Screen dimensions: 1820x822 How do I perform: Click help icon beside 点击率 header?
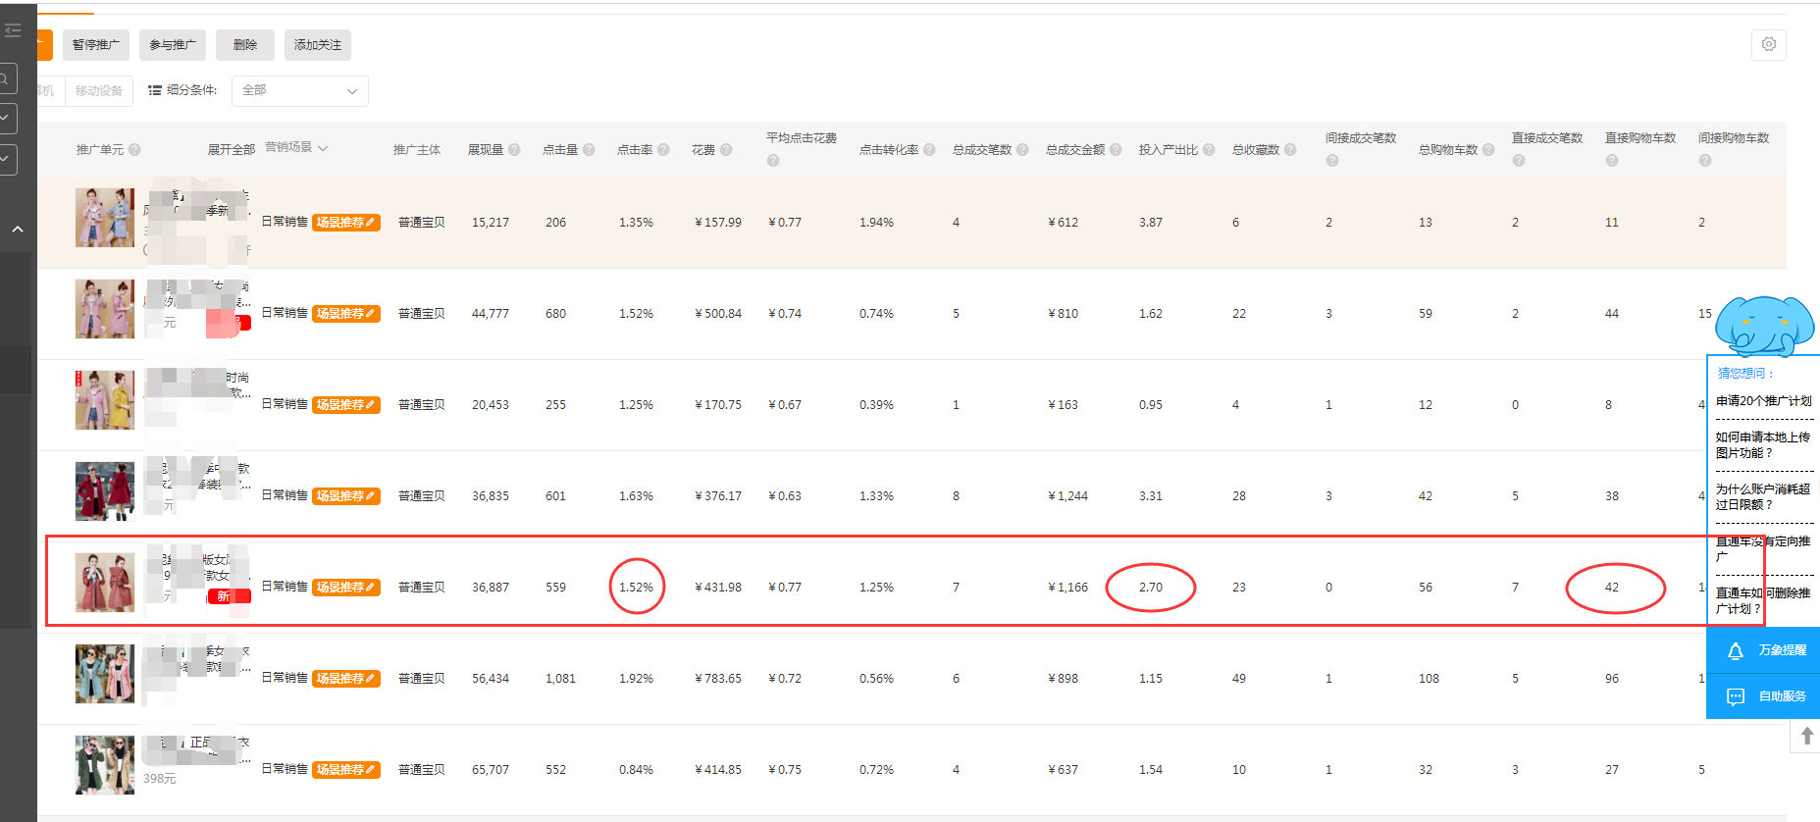point(663,150)
